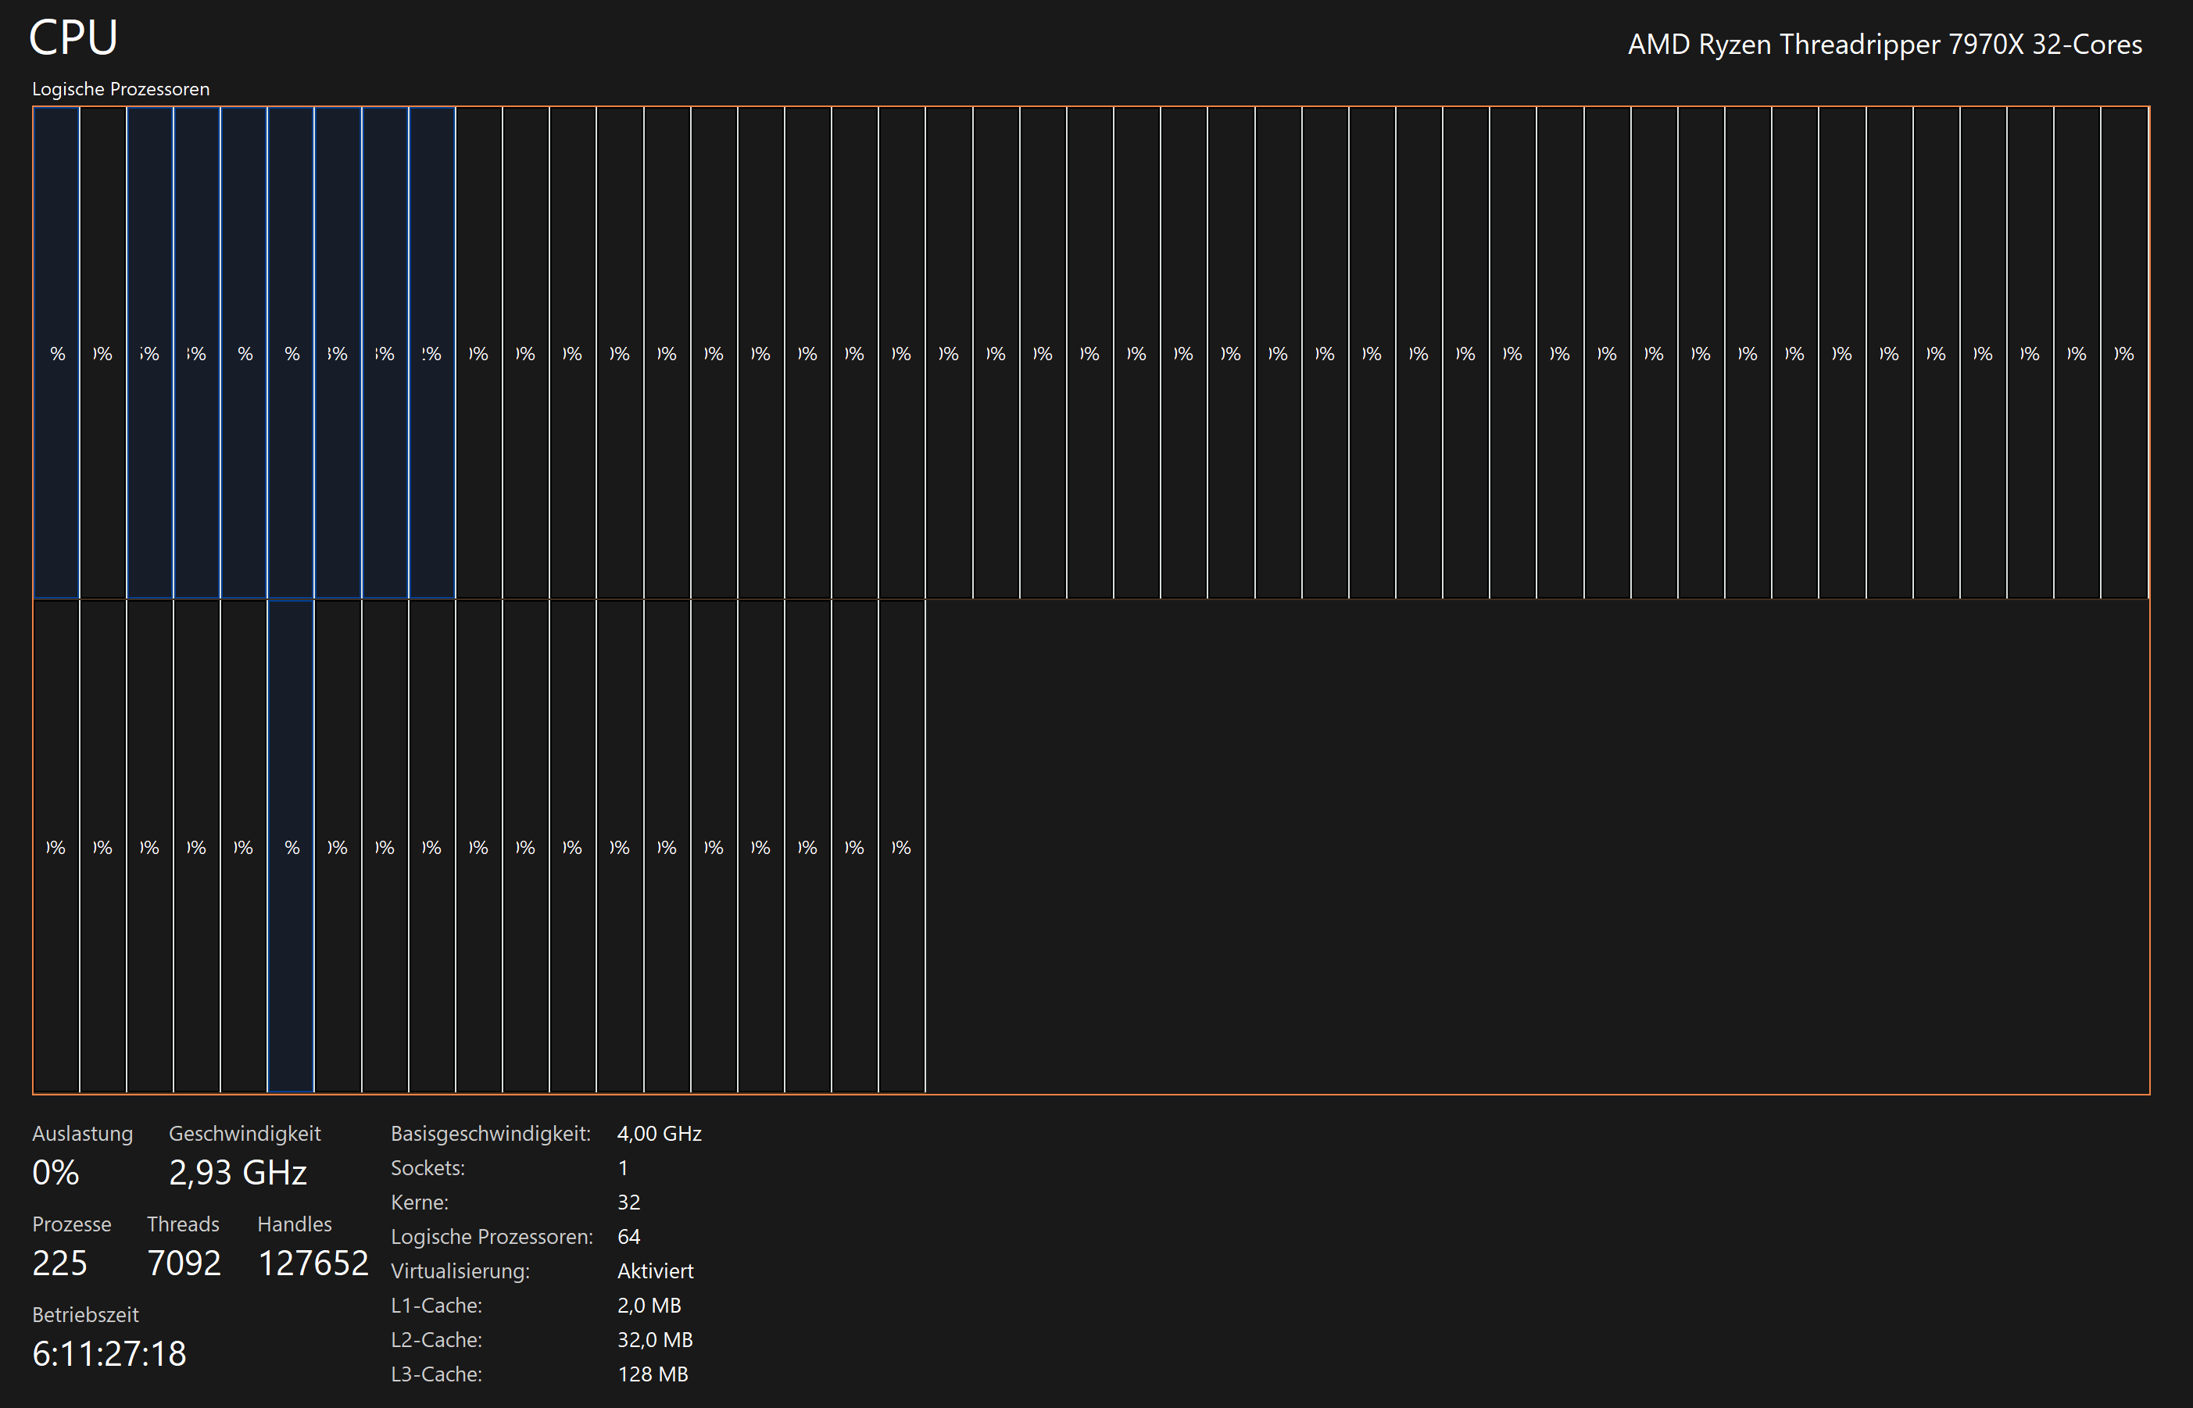Click the Prozesse count 225
Viewport: 2193px width, 1408px height.
[x=59, y=1263]
